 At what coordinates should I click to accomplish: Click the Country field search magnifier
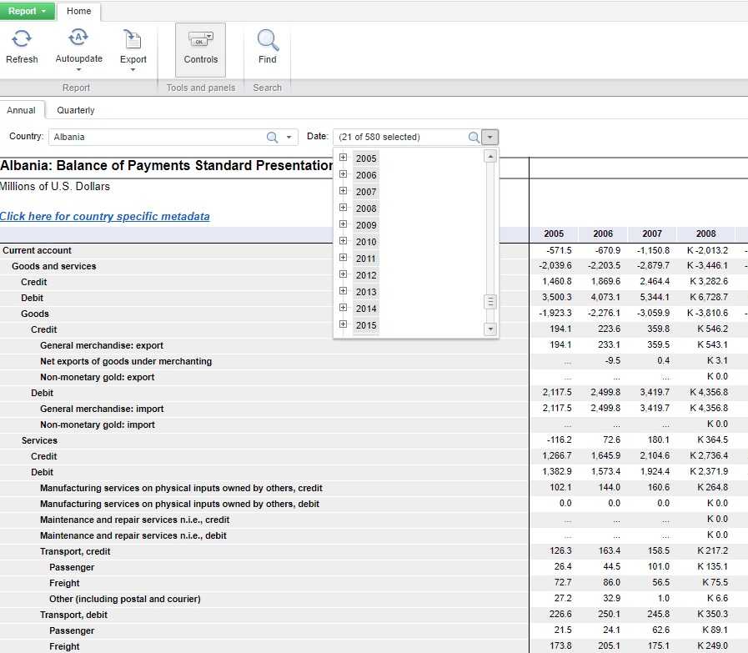tap(272, 138)
